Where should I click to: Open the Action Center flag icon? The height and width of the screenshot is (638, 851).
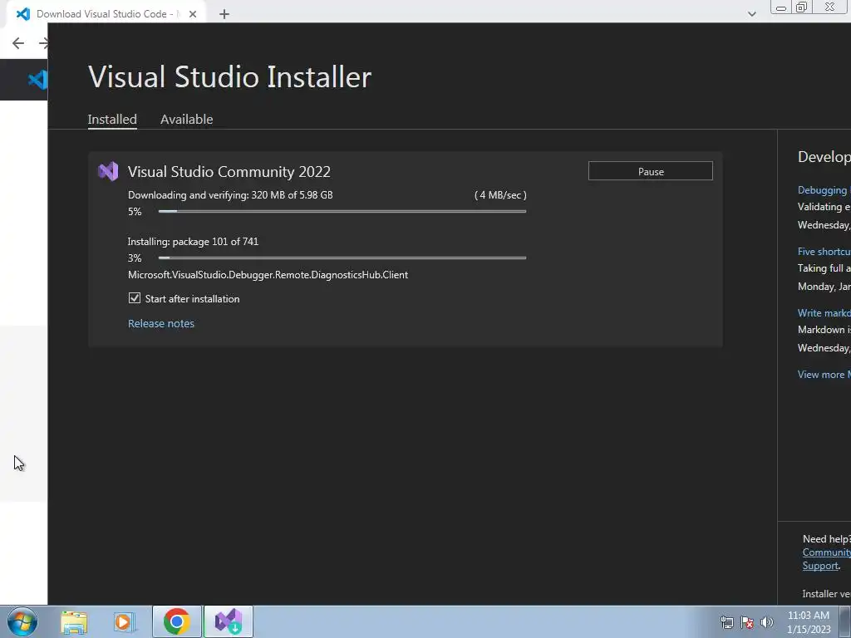pyautogui.click(x=747, y=622)
